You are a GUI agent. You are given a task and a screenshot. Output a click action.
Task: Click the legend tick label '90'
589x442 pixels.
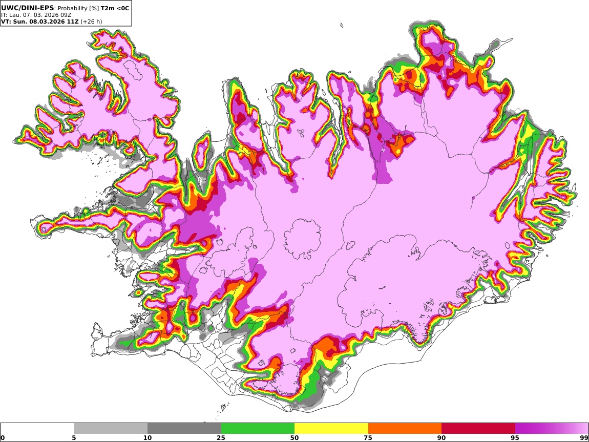441,437
